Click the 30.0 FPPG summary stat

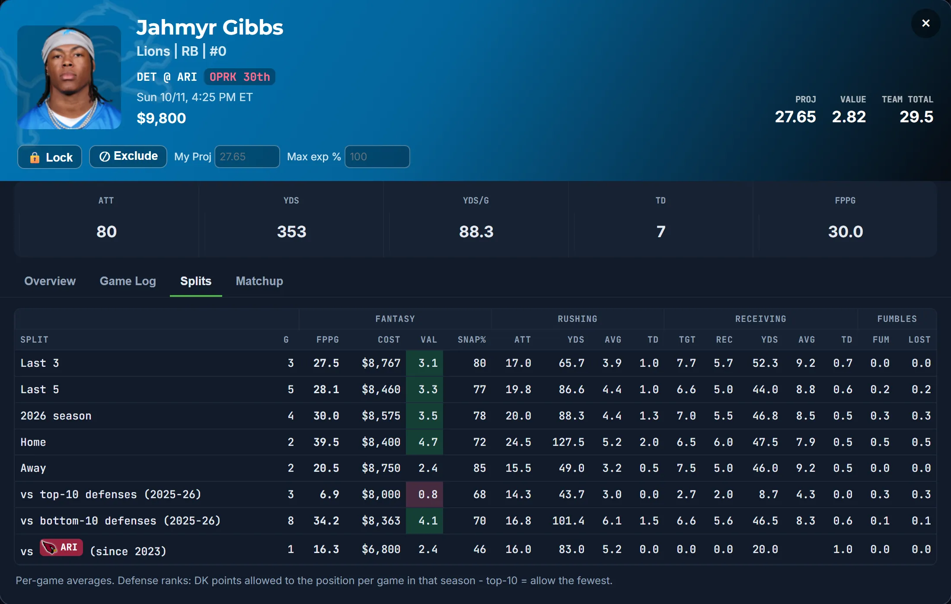846,232
